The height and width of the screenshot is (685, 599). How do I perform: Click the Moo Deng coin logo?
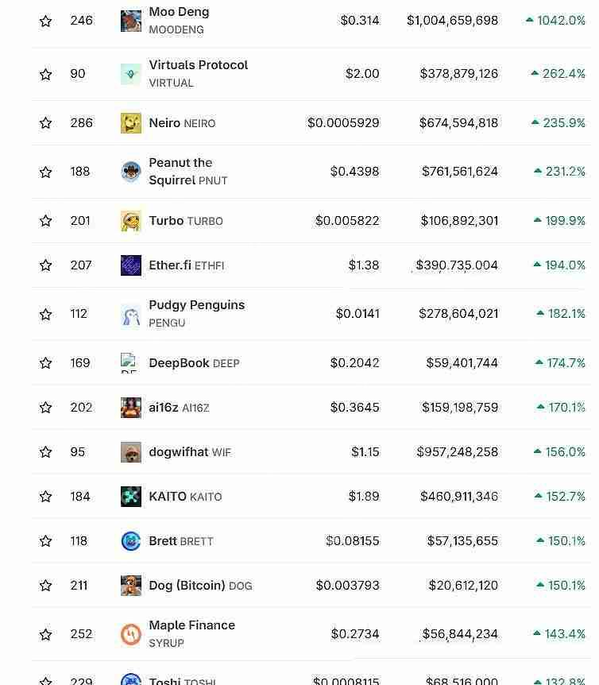pyautogui.click(x=131, y=21)
